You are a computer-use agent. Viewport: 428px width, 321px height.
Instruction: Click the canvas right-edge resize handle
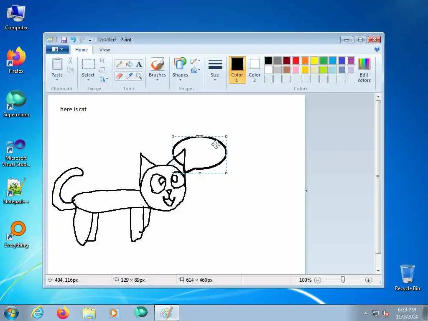(x=306, y=191)
